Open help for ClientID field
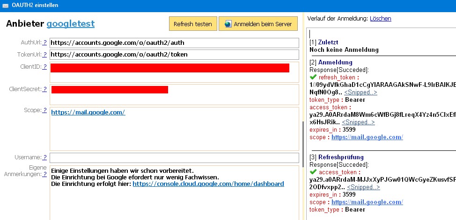The height and width of the screenshot is (220, 456). (45, 67)
